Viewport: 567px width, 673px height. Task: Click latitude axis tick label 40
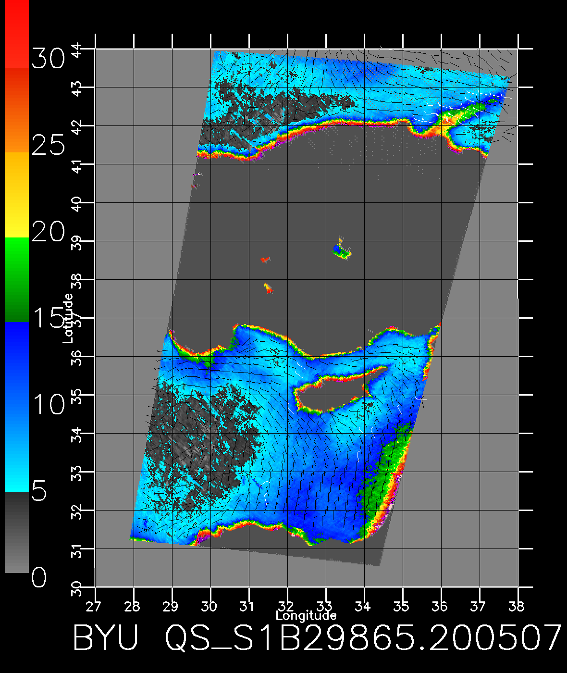coord(77,204)
